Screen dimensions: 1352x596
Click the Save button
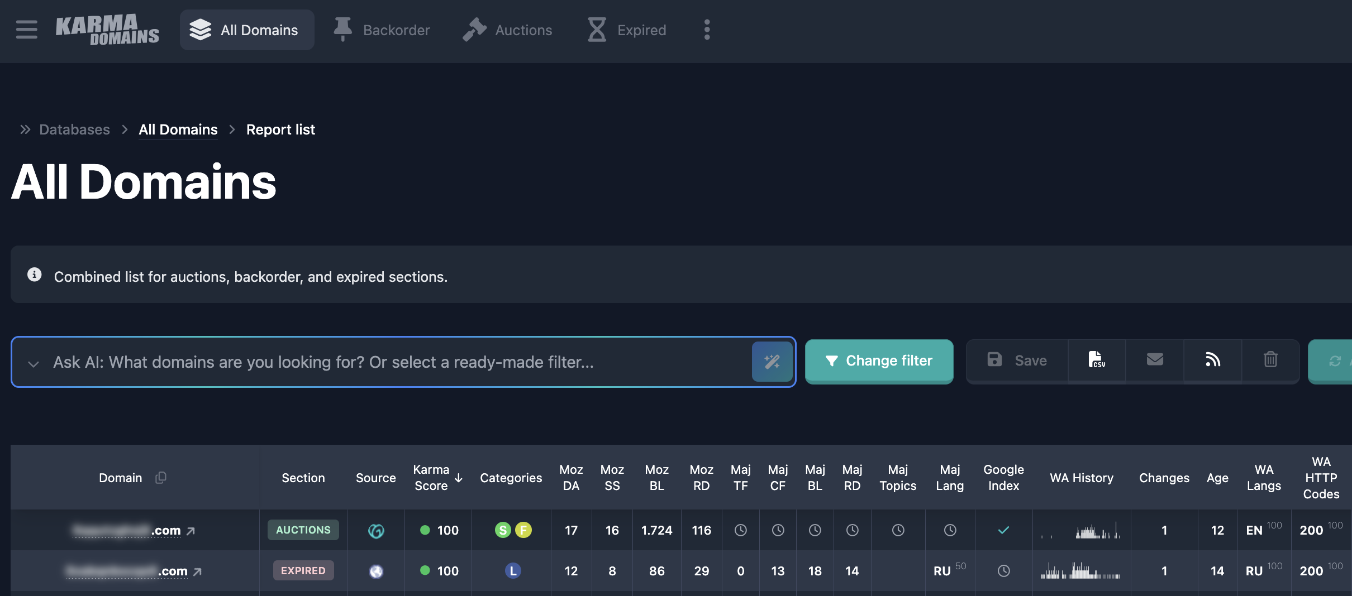pyautogui.click(x=1017, y=361)
